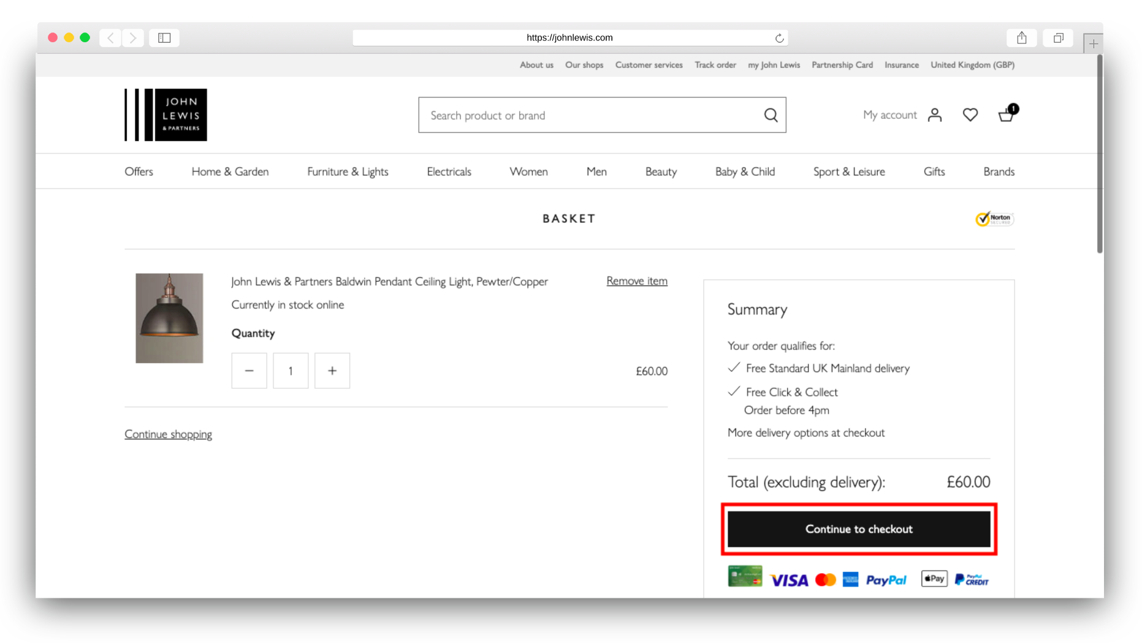
Task: Click the Remove item link
Action: [x=637, y=280]
